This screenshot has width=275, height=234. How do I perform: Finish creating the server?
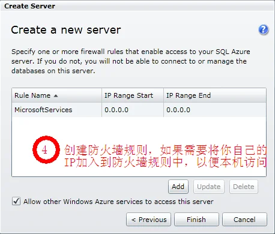(x=196, y=220)
